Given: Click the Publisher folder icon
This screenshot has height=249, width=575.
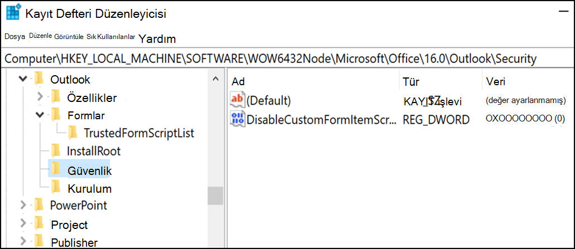Looking at the screenshot, I should [39, 241].
